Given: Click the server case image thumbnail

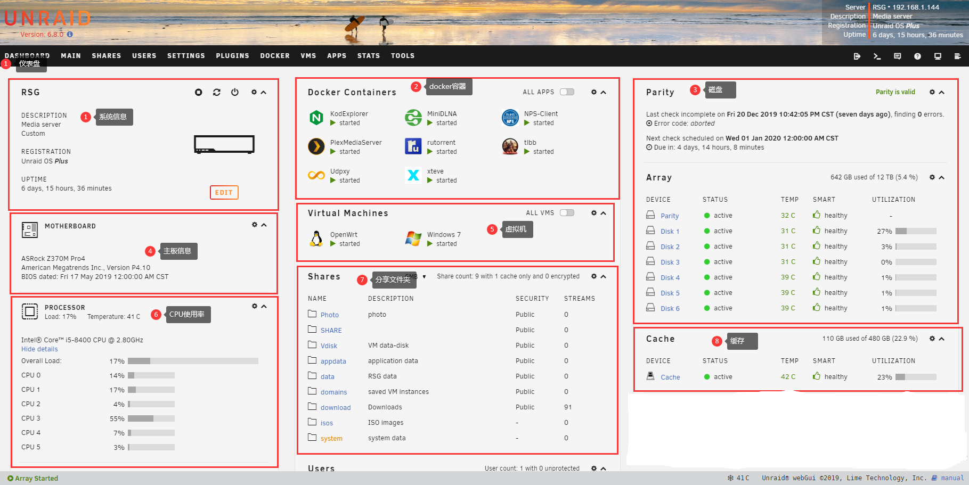Looking at the screenshot, I should [x=224, y=144].
